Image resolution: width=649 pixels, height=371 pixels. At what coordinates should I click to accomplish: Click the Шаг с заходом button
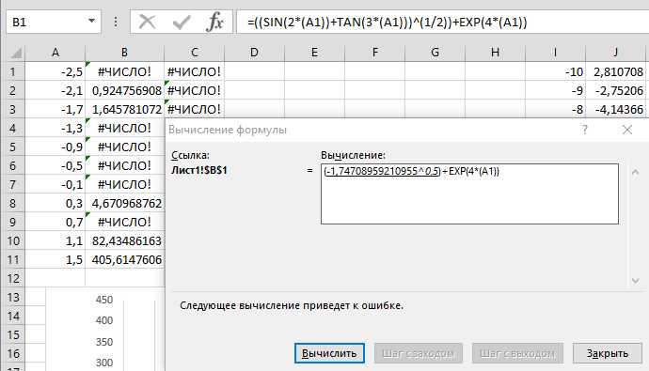point(418,353)
